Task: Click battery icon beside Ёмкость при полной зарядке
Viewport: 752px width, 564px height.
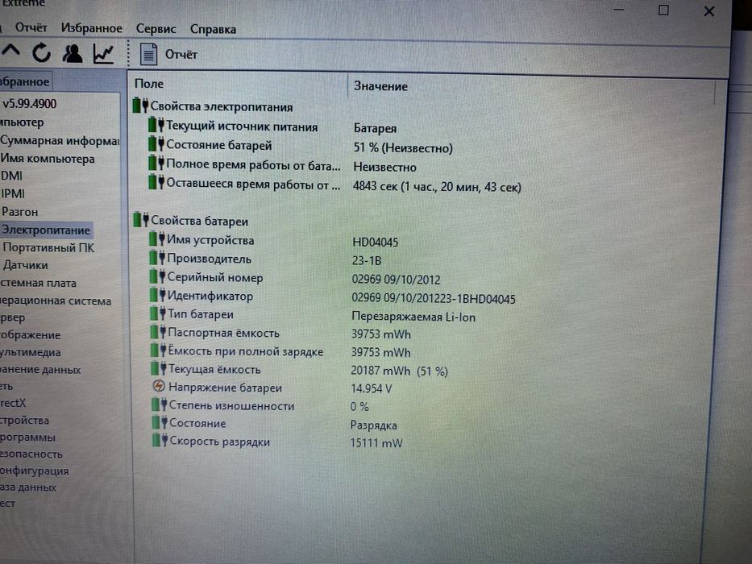Action: coord(158,350)
